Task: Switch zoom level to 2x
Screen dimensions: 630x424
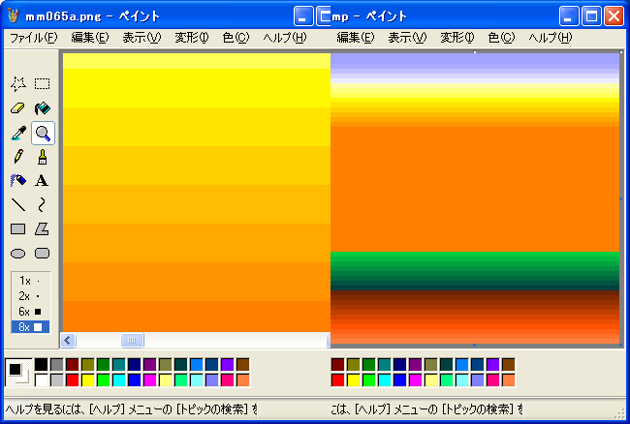Action: tap(29, 296)
